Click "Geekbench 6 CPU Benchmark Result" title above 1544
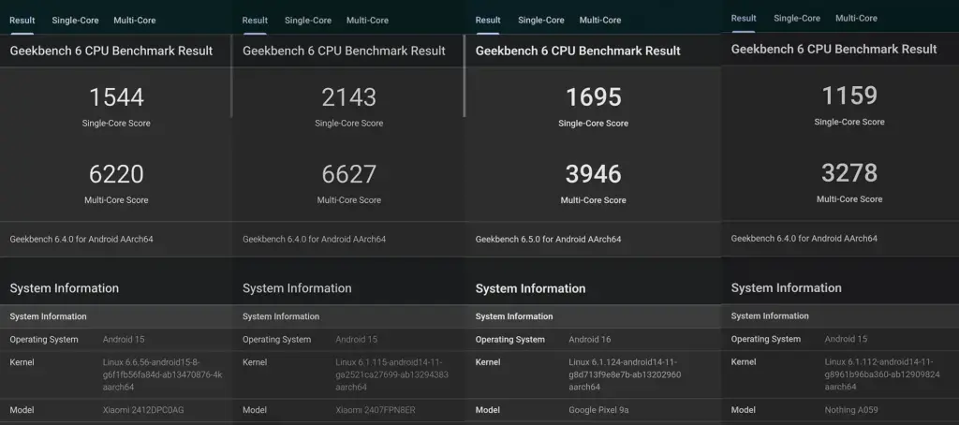The image size is (959, 425). coord(111,51)
